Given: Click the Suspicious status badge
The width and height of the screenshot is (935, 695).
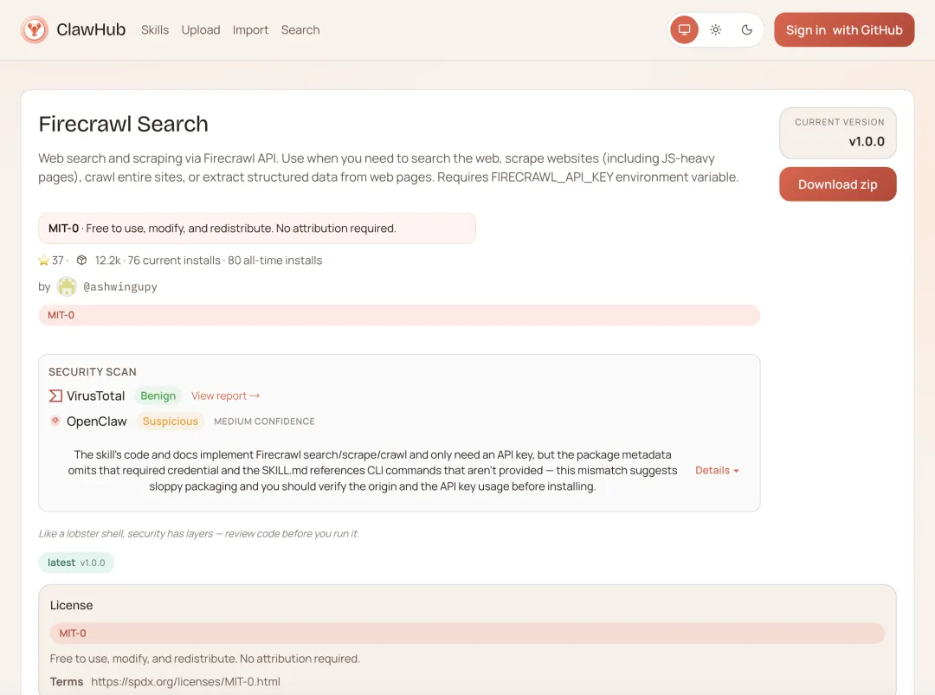Looking at the screenshot, I should (171, 421).
